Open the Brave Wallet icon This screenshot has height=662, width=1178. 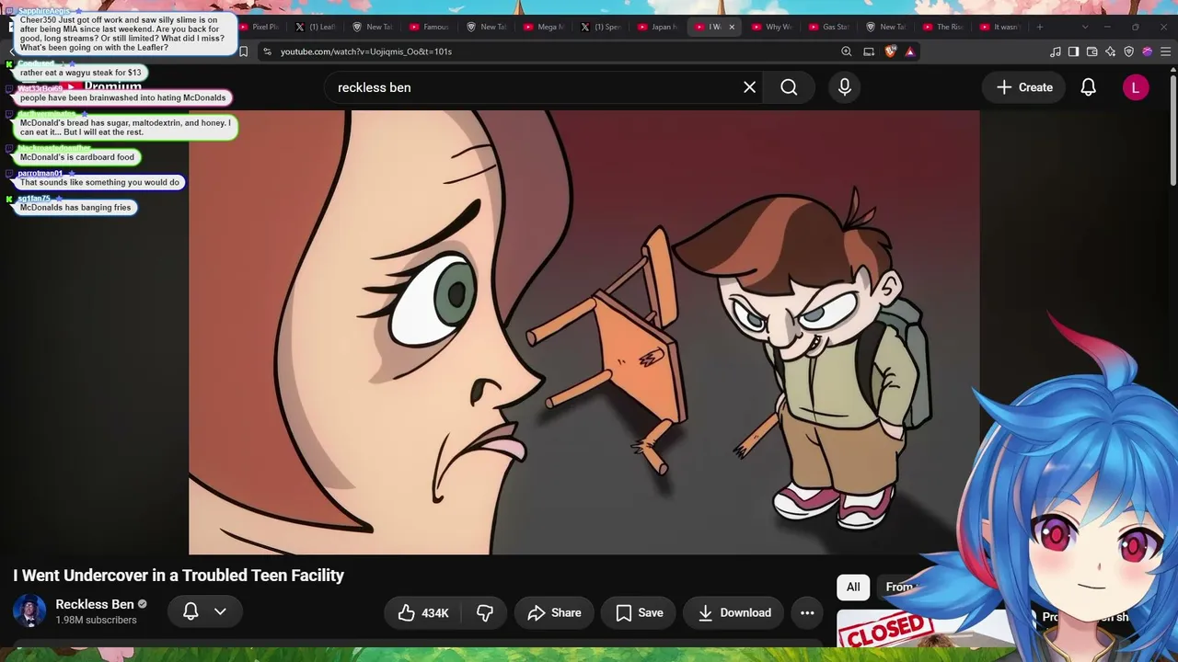click(x=1092, y=51)
